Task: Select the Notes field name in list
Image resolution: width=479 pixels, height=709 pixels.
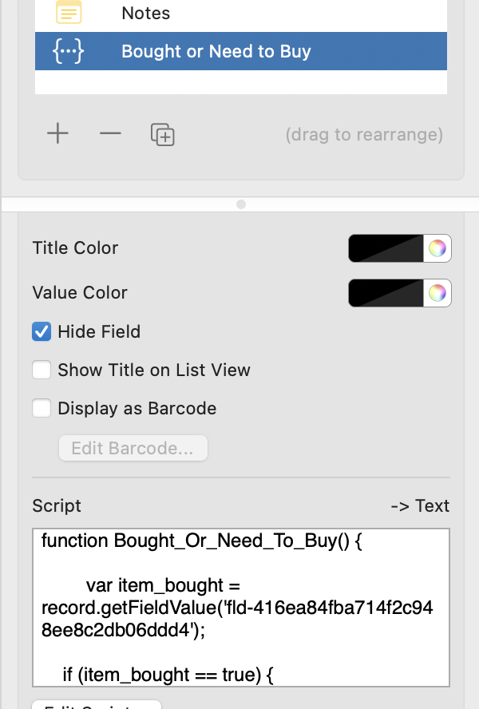Action: (145, 13)
